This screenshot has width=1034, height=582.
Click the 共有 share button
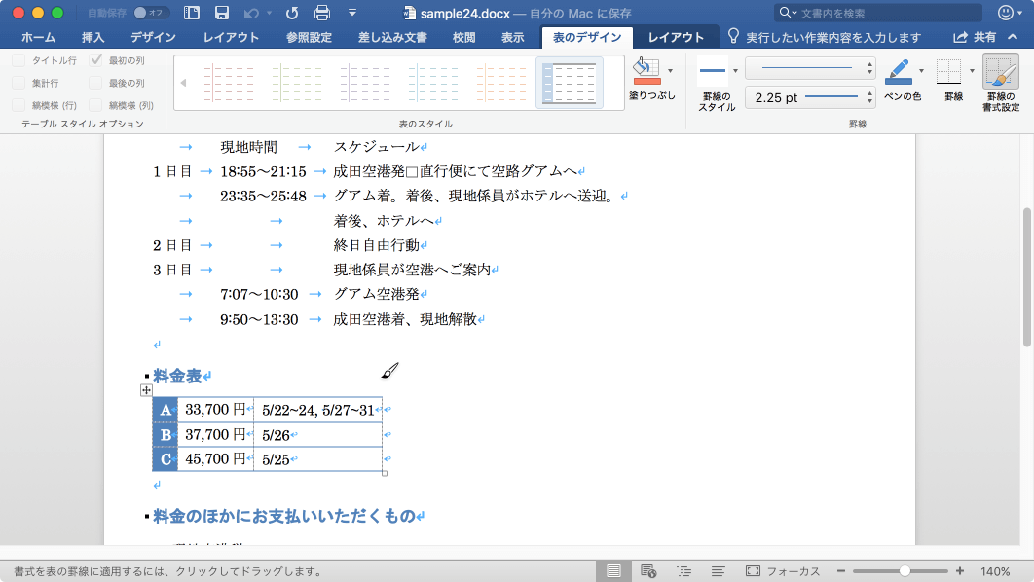tap(975, 38)
